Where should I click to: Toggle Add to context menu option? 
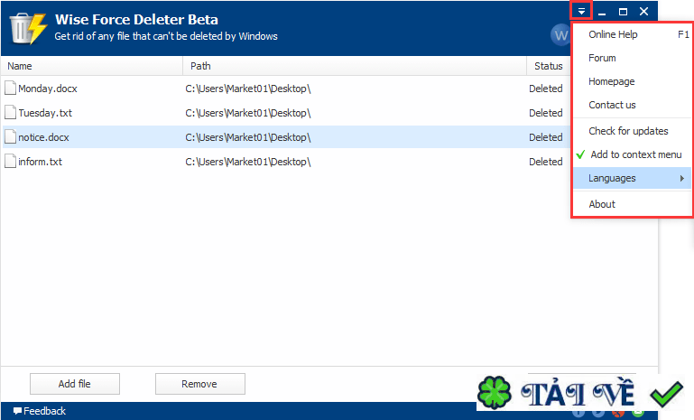(632, 154)
